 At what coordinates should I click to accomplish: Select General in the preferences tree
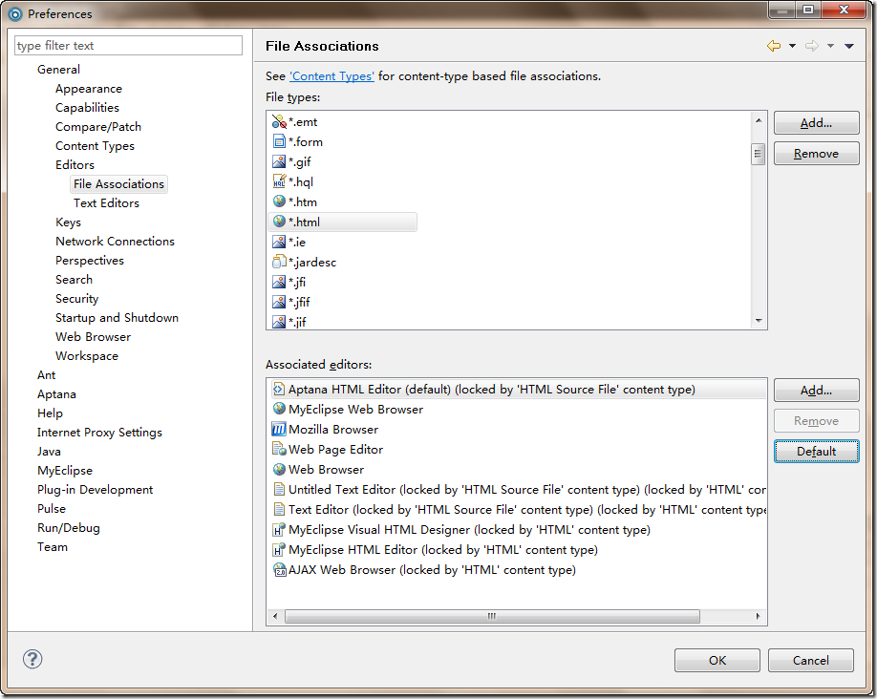pos(58,70)
